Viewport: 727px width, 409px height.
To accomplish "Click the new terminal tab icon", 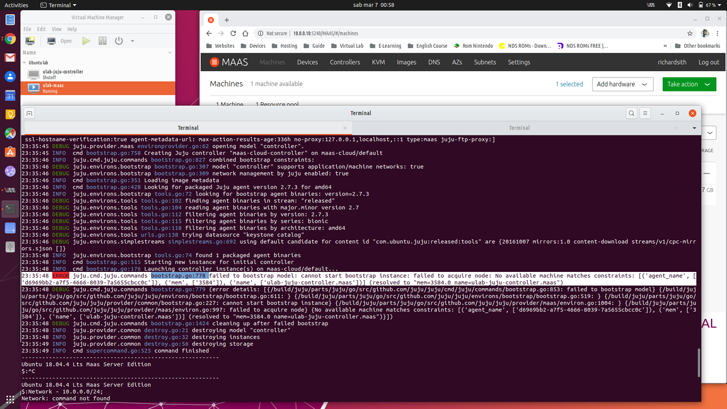I will (30, 113).
